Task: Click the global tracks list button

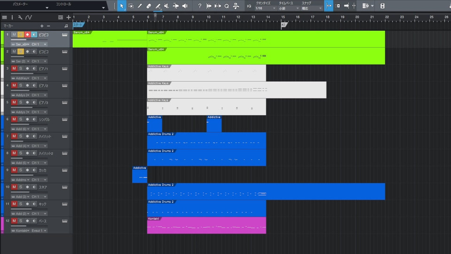Action: pyautogui.click(x=61, y=17)
